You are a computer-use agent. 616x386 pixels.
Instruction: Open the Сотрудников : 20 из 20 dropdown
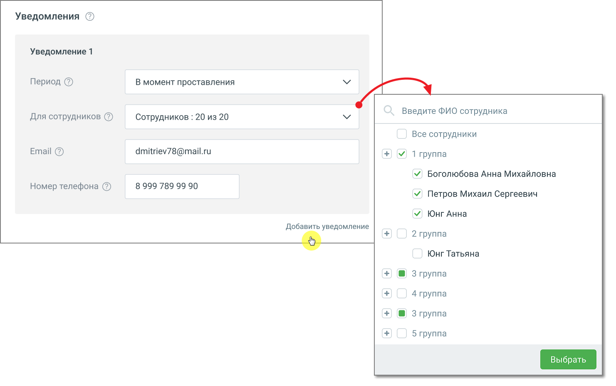242,117
